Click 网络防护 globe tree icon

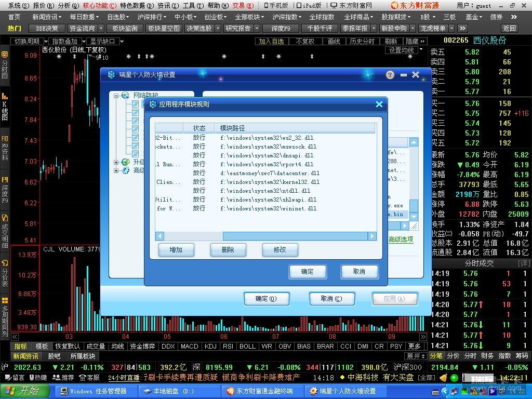point(125,96)
